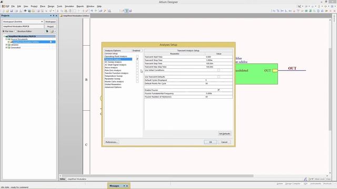Viewport: 337px width, 189px height.
Task: Click the Save toolbar icon
Action: coord(11,10)
